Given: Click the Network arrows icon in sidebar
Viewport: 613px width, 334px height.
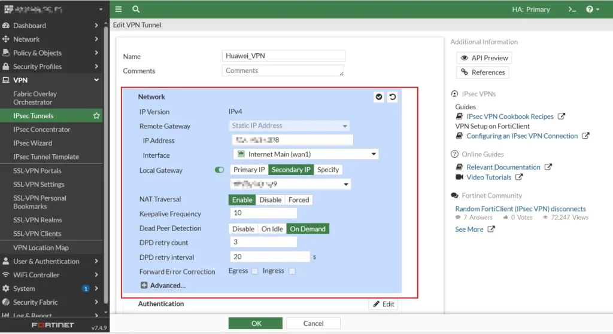Looking at the screenshot, I should (x=6, y=39).
